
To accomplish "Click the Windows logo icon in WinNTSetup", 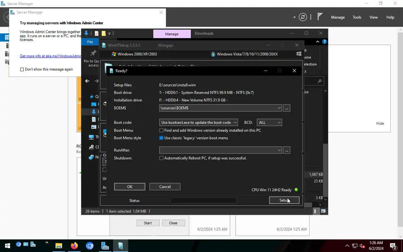I will tap(299, 54).
